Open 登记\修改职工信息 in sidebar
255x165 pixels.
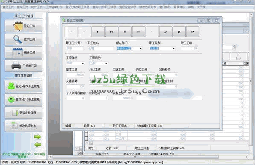pyautogui.click(x=24, y=86)
